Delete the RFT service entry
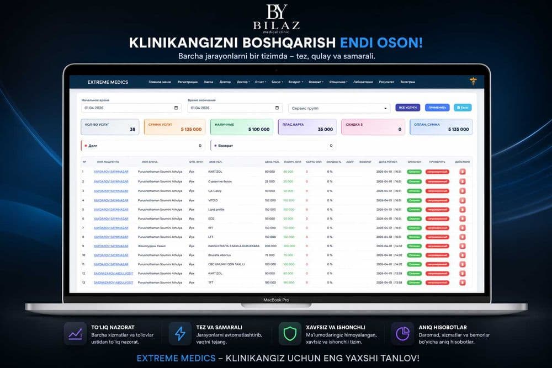 (x=462, y=228)
